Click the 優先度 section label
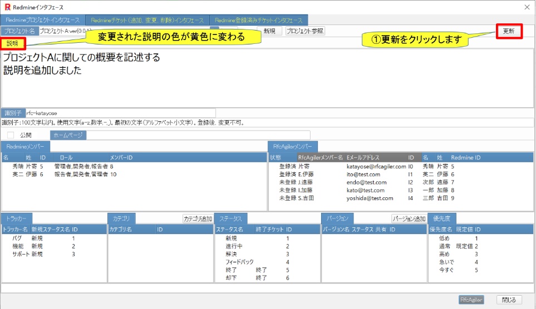536x309 pixels. 441,218
